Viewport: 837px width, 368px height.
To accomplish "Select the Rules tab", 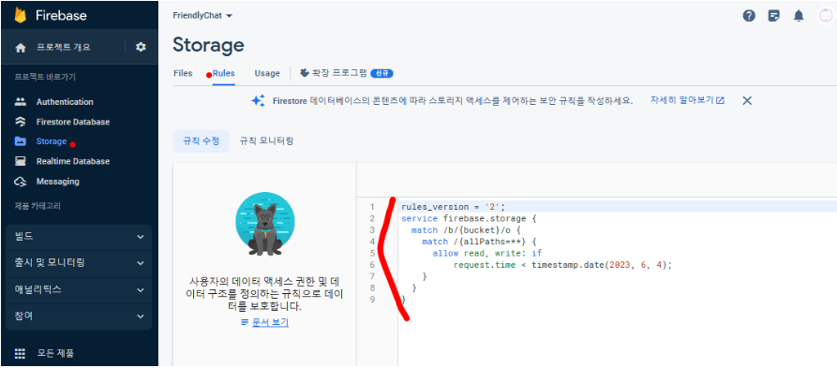I will [x=224, y=73].
